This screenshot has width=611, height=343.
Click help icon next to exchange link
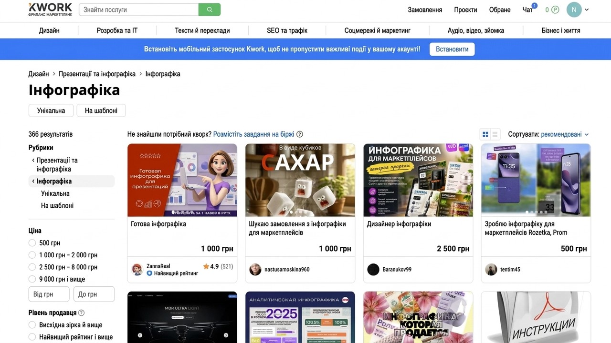pyautogui.click(x=300, y=134)
